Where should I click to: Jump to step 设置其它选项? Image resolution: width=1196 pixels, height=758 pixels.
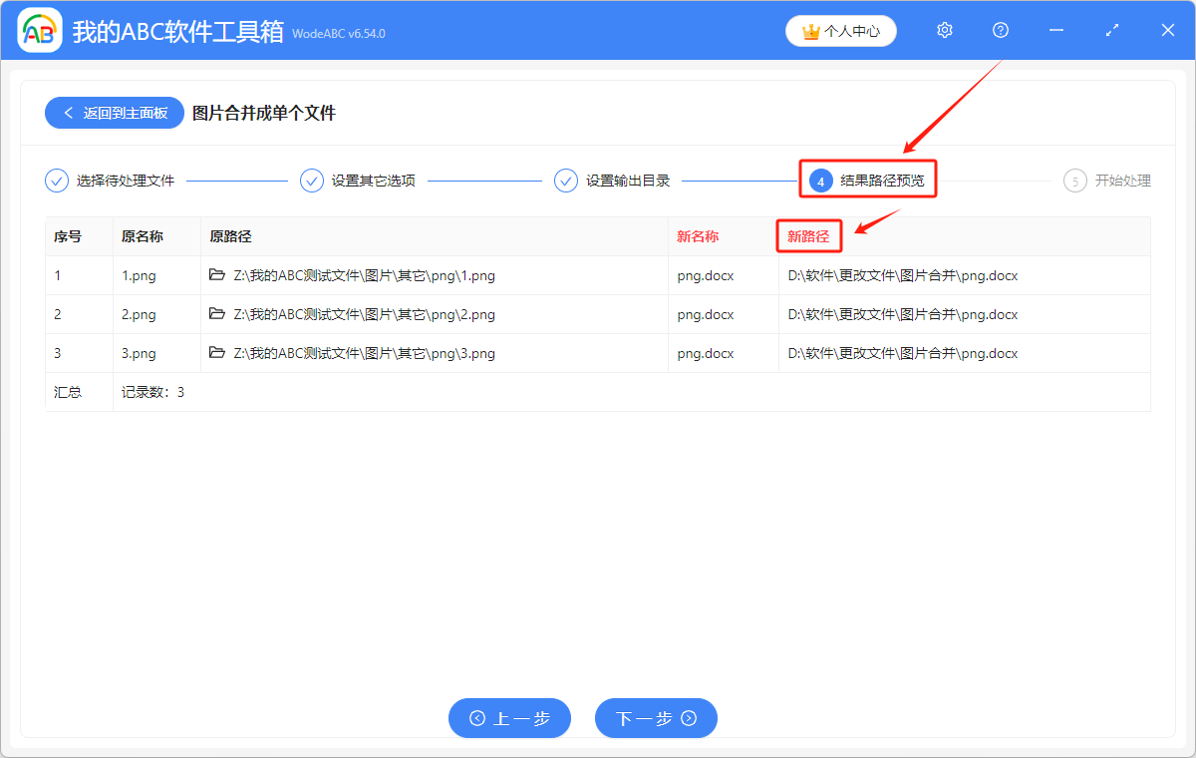click(x=359, y=182)
